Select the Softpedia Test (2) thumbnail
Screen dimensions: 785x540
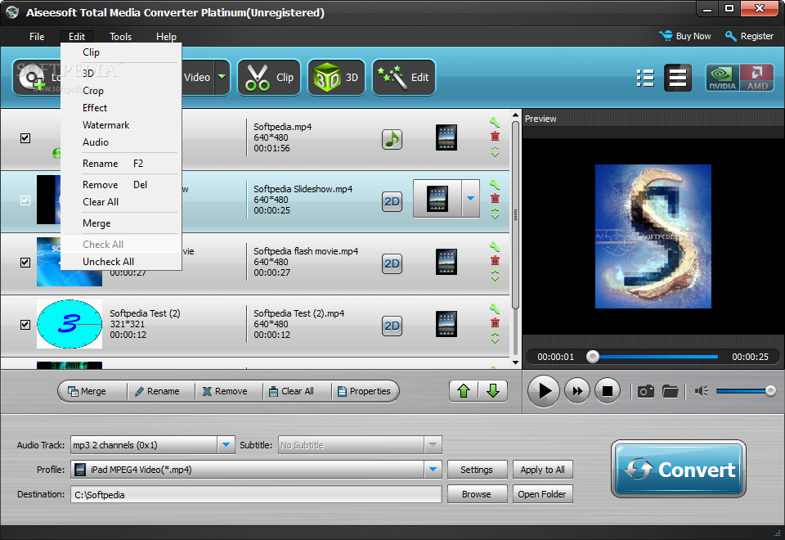click(x=69, y=324)
